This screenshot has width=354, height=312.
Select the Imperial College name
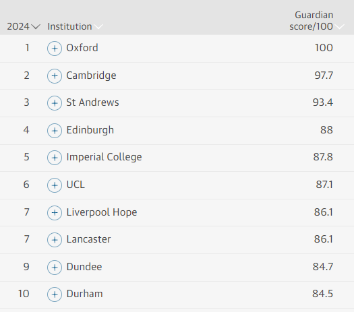(104, 157)
